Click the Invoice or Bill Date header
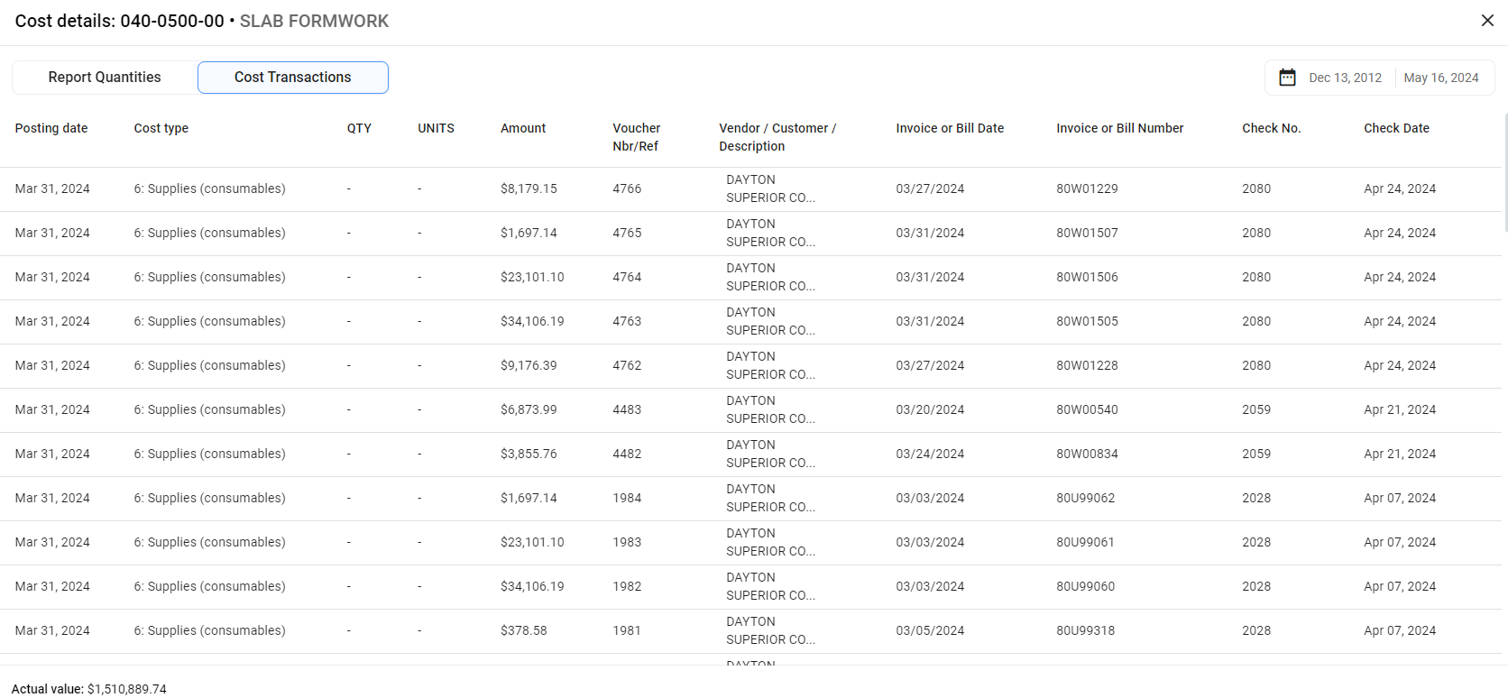The width and height of the screenshot is (1508, 698). [950, 128]
